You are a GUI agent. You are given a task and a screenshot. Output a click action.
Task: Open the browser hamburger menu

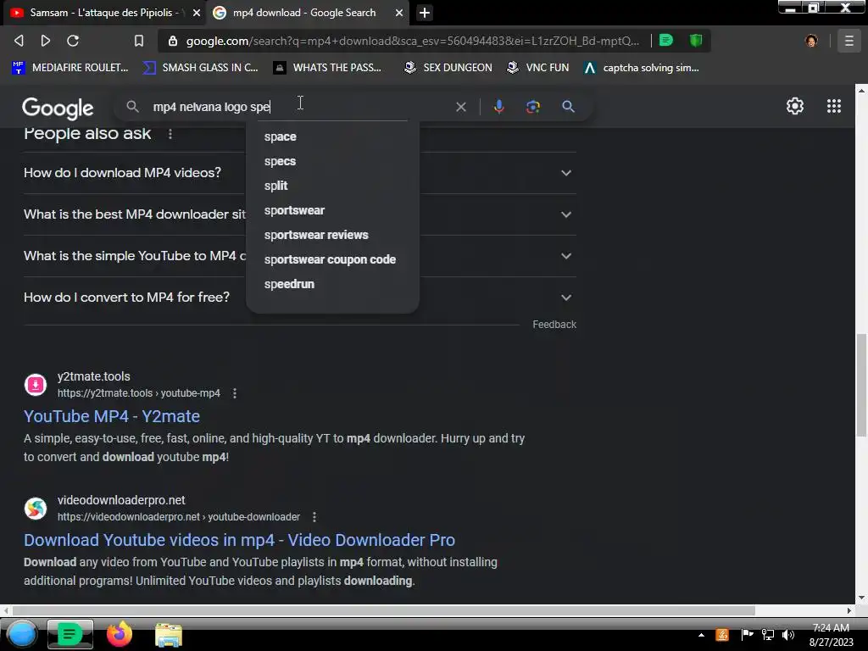point(849,41)
